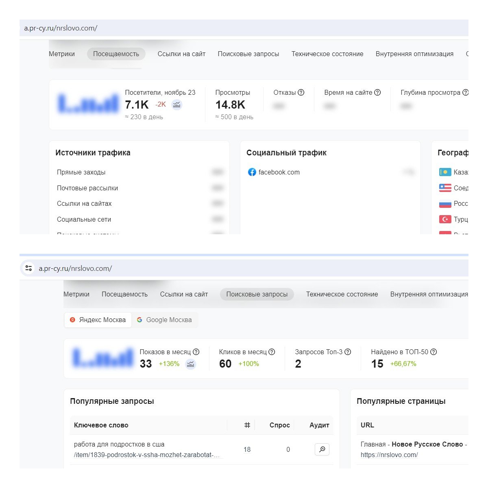The image size is (488, 488).
Task: Open Техническое состояние tab in upper panel
Action: click(x=327, y=54)
